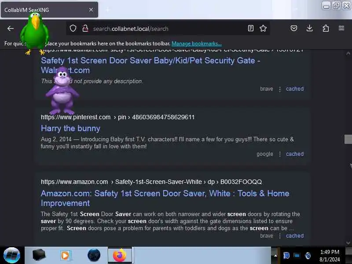This screenshot has height=264, width=352.
Task: Launch the media player taskbar icon
Action: pyautogui.click(x=66, y=256)
